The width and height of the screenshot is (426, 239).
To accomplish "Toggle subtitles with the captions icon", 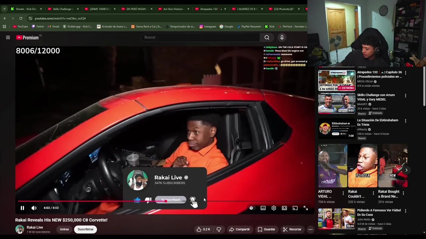I will coord(263,208).
